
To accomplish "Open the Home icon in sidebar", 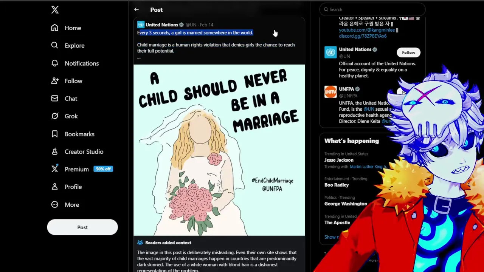I will [x=55, y=28].
